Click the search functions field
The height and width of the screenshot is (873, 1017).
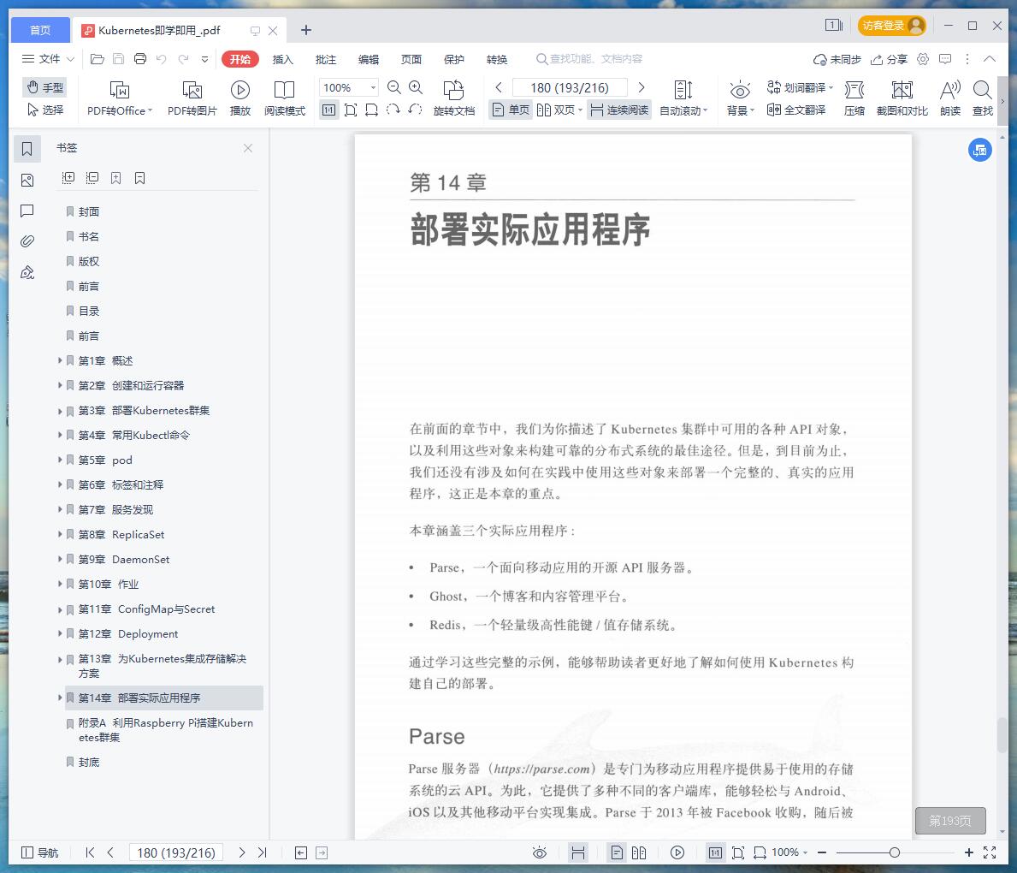tap(589, 59)
